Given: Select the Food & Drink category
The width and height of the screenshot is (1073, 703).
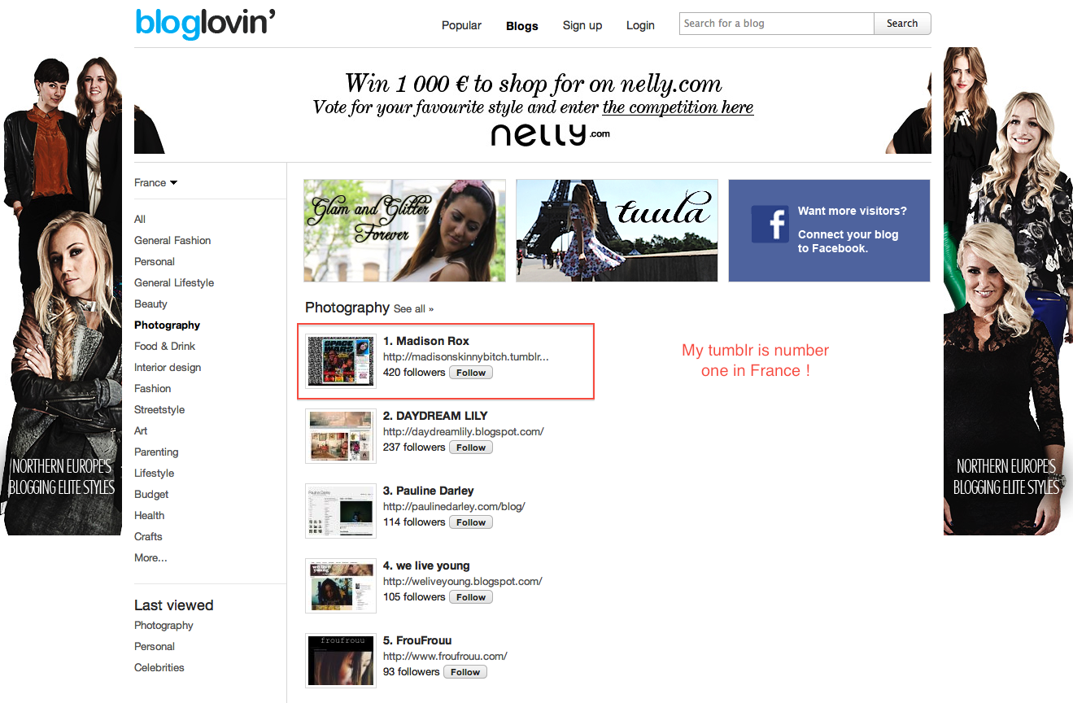Looking at the screenshot, I should [164, 347].
